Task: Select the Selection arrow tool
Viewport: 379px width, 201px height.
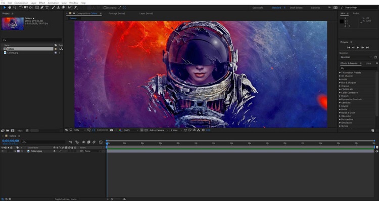Action: point(5,8)
